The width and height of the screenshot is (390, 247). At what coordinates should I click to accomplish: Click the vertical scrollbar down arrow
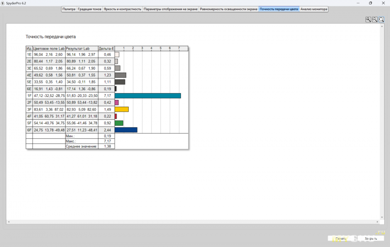pos(381,218)
